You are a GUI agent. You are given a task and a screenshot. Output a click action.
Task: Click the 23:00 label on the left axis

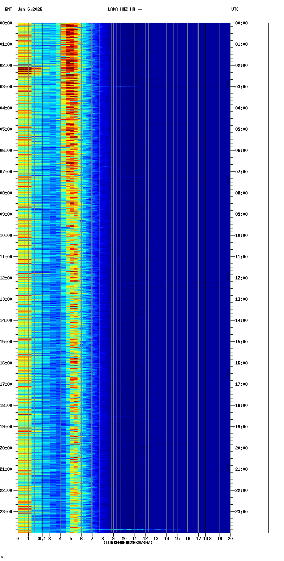point(6,512)
